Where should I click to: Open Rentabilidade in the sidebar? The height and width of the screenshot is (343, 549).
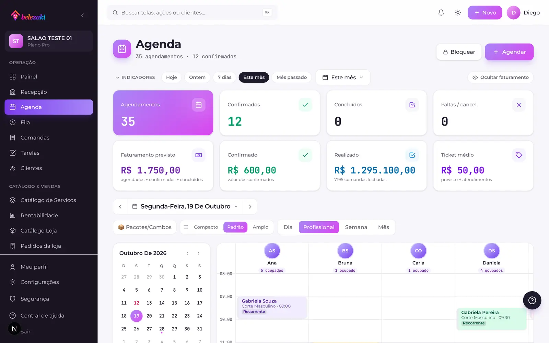click(49, 215)
